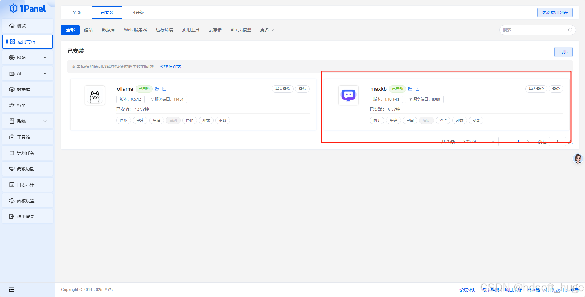The height and width of the screenshot is (297, 585).
Task: Filter apps by Web 服务器 category
Action: [135, 30]
